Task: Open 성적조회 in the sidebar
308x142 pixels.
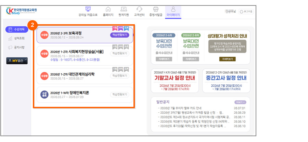Action: point(17,38)
